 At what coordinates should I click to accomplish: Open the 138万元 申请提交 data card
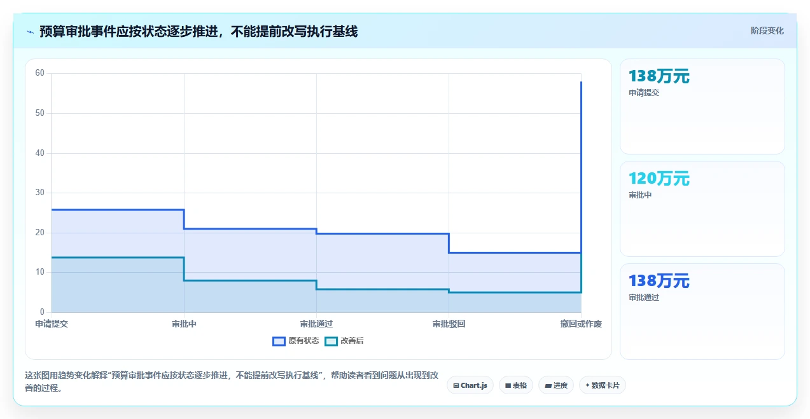pos(702,107)
